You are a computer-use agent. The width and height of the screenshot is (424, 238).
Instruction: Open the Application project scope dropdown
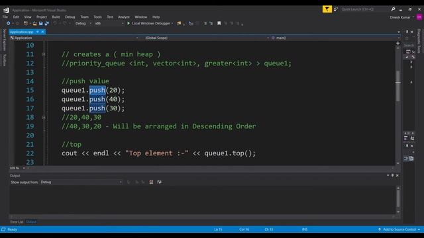pos(74,38)
